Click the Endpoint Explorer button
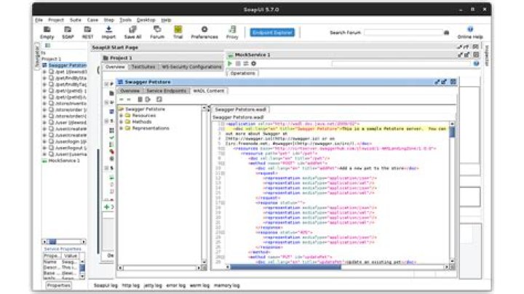 [x=271, y=33]
